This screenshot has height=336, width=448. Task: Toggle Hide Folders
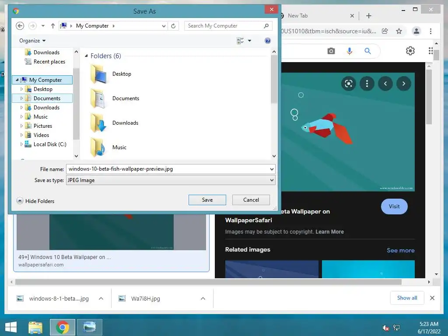35,201
